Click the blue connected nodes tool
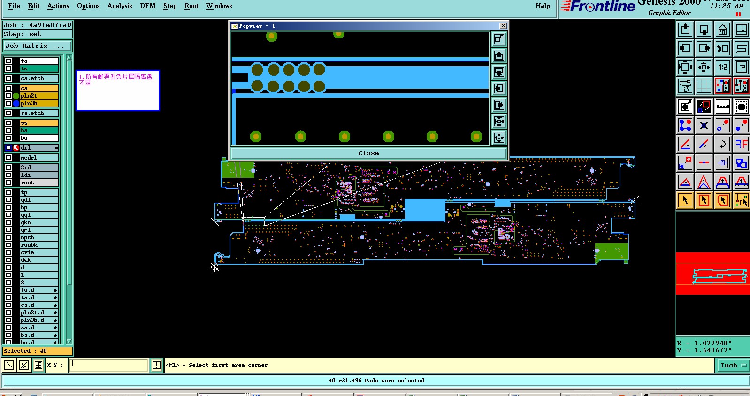 685,125
